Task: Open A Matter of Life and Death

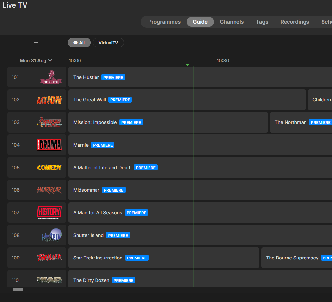Action: point(200,168)
